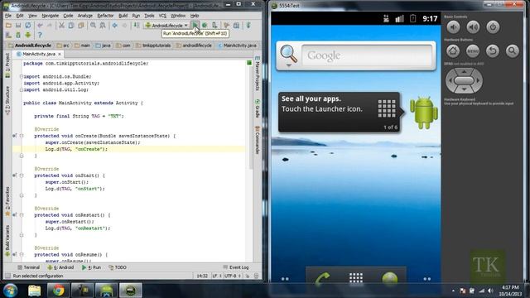The width and height of the screenshot is (530, 298).
Task: Click the Open folder icon in the toolbar
Action: click(8, 26)
